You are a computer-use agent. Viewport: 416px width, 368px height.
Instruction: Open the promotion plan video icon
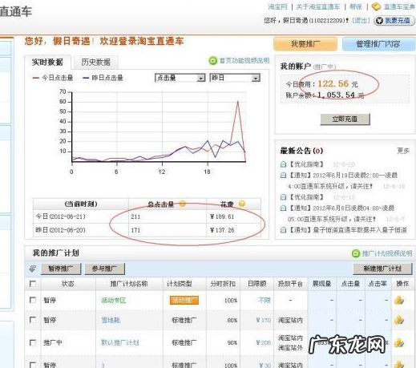[356, 253]
